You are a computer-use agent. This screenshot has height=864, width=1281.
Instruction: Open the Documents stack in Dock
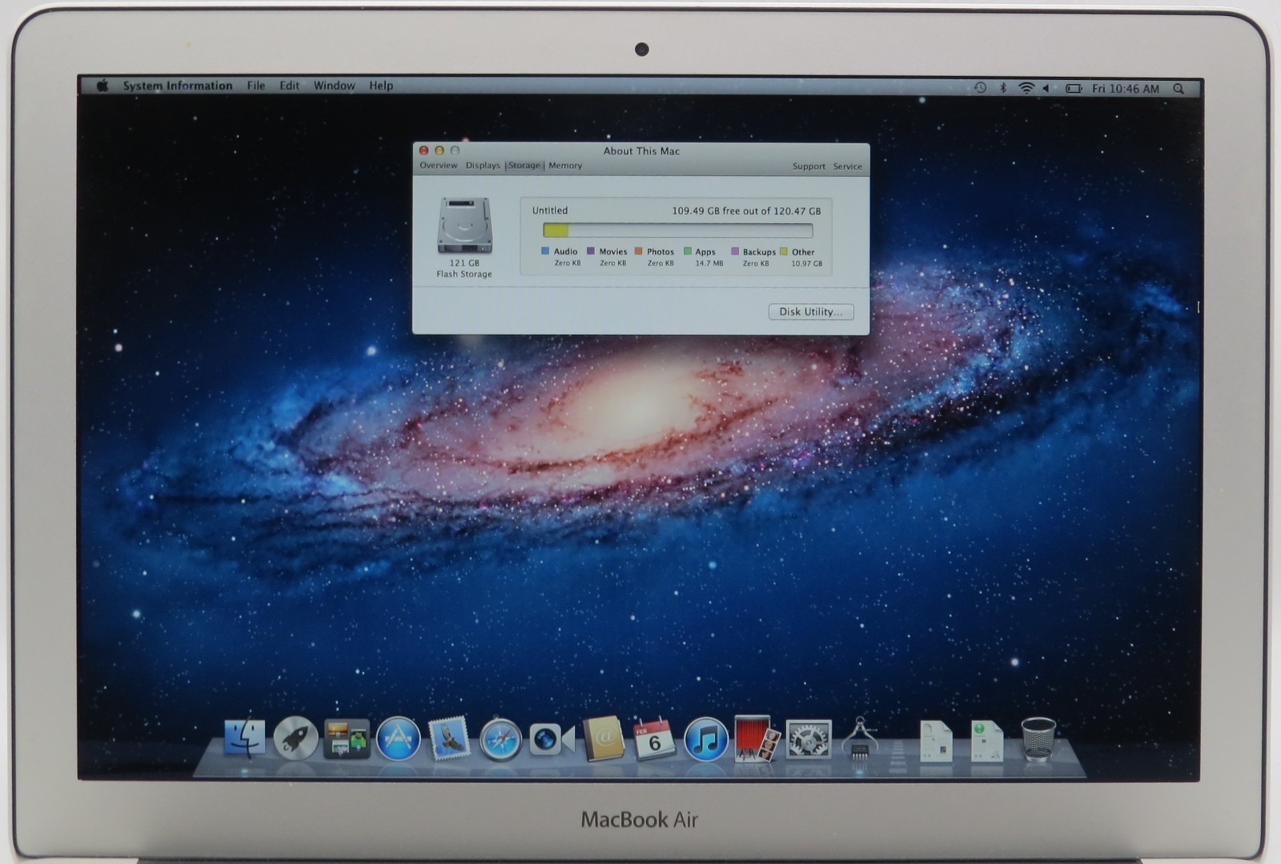pyautogui.click(x=935, y=741)
